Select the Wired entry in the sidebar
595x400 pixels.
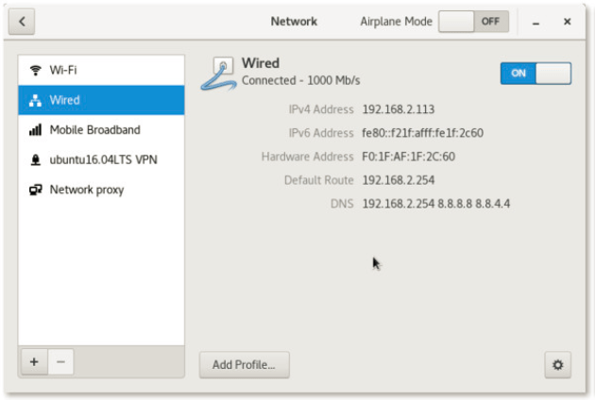[x=101, y=100]
